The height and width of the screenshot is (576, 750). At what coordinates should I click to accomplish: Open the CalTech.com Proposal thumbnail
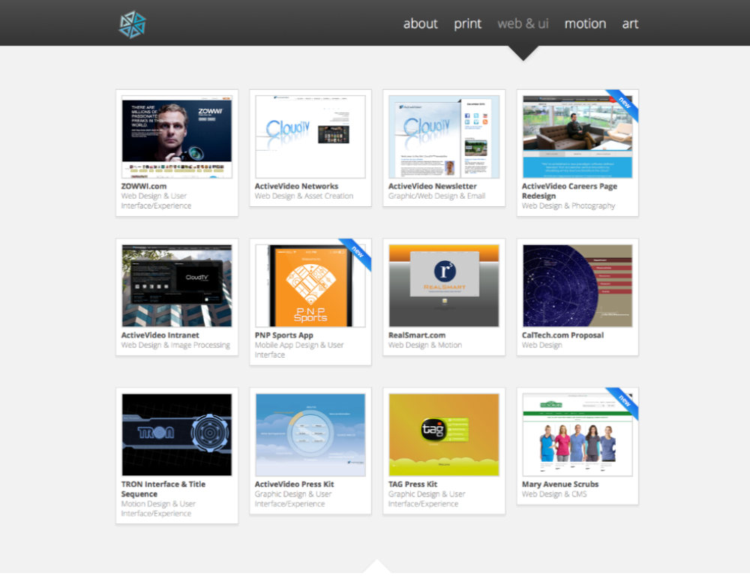(x=577, y=286)
